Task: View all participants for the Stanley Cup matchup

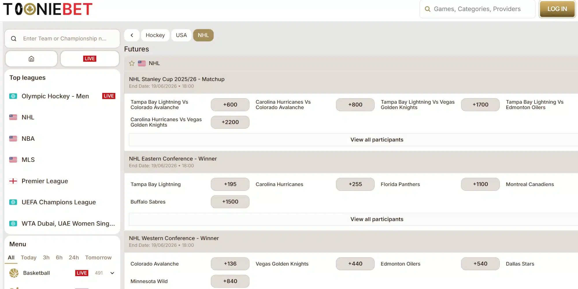Action: coord(377,140)
